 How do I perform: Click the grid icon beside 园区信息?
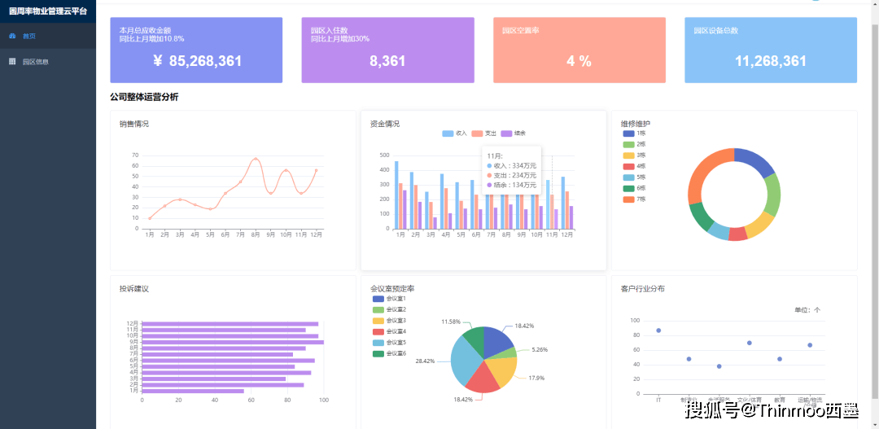pyautogui.click(x=12, y=62)
